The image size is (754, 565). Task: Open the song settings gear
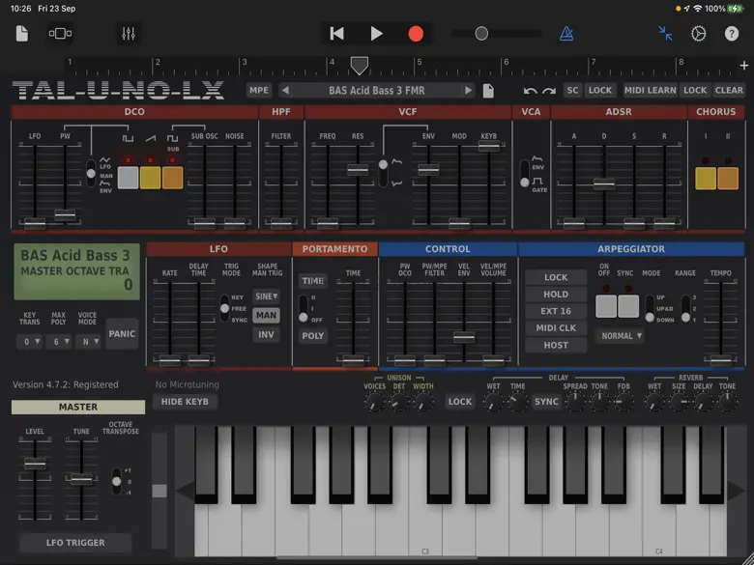pyautogui.click(x=699, y=34)
